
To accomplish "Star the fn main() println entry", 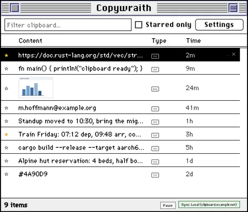I will [6, 68].
